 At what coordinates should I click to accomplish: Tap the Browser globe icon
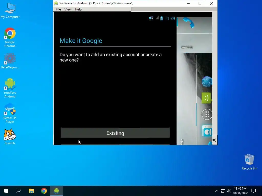pos(207,82)
